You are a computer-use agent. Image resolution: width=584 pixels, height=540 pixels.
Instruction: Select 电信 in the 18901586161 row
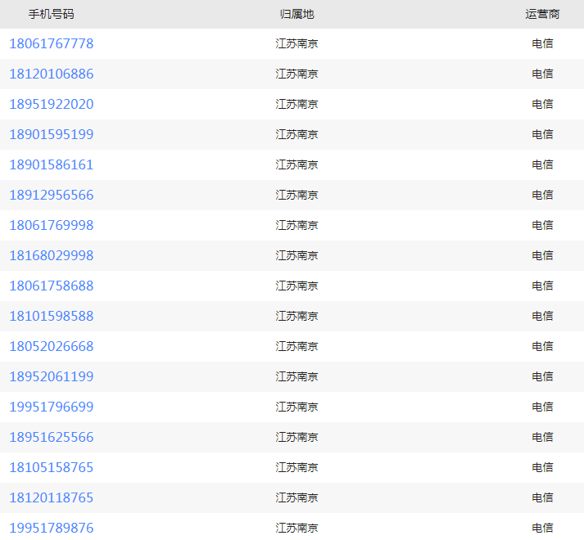click(542, 165)
